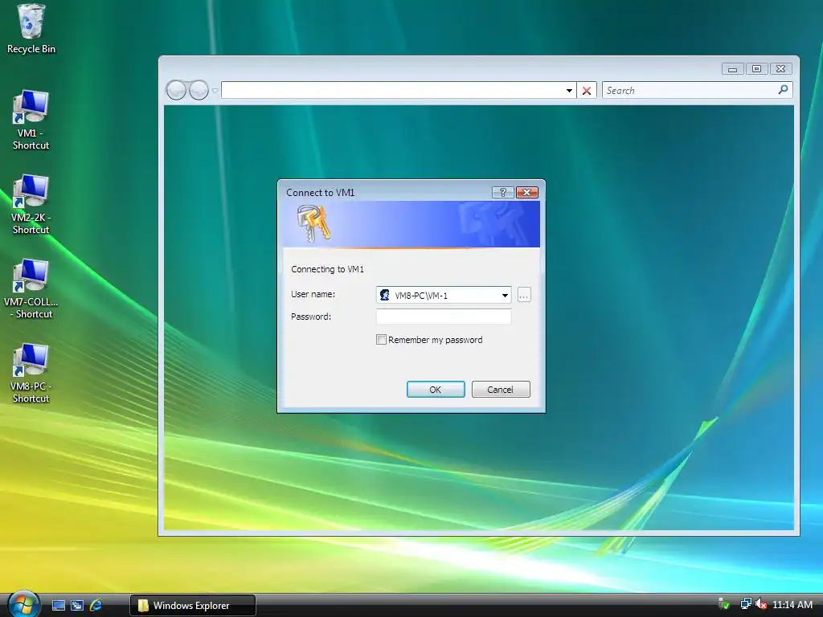Screen dimensions: 823x617
Task: Click the Explorer Forward navigation button
Action: (x=199, y=90)
